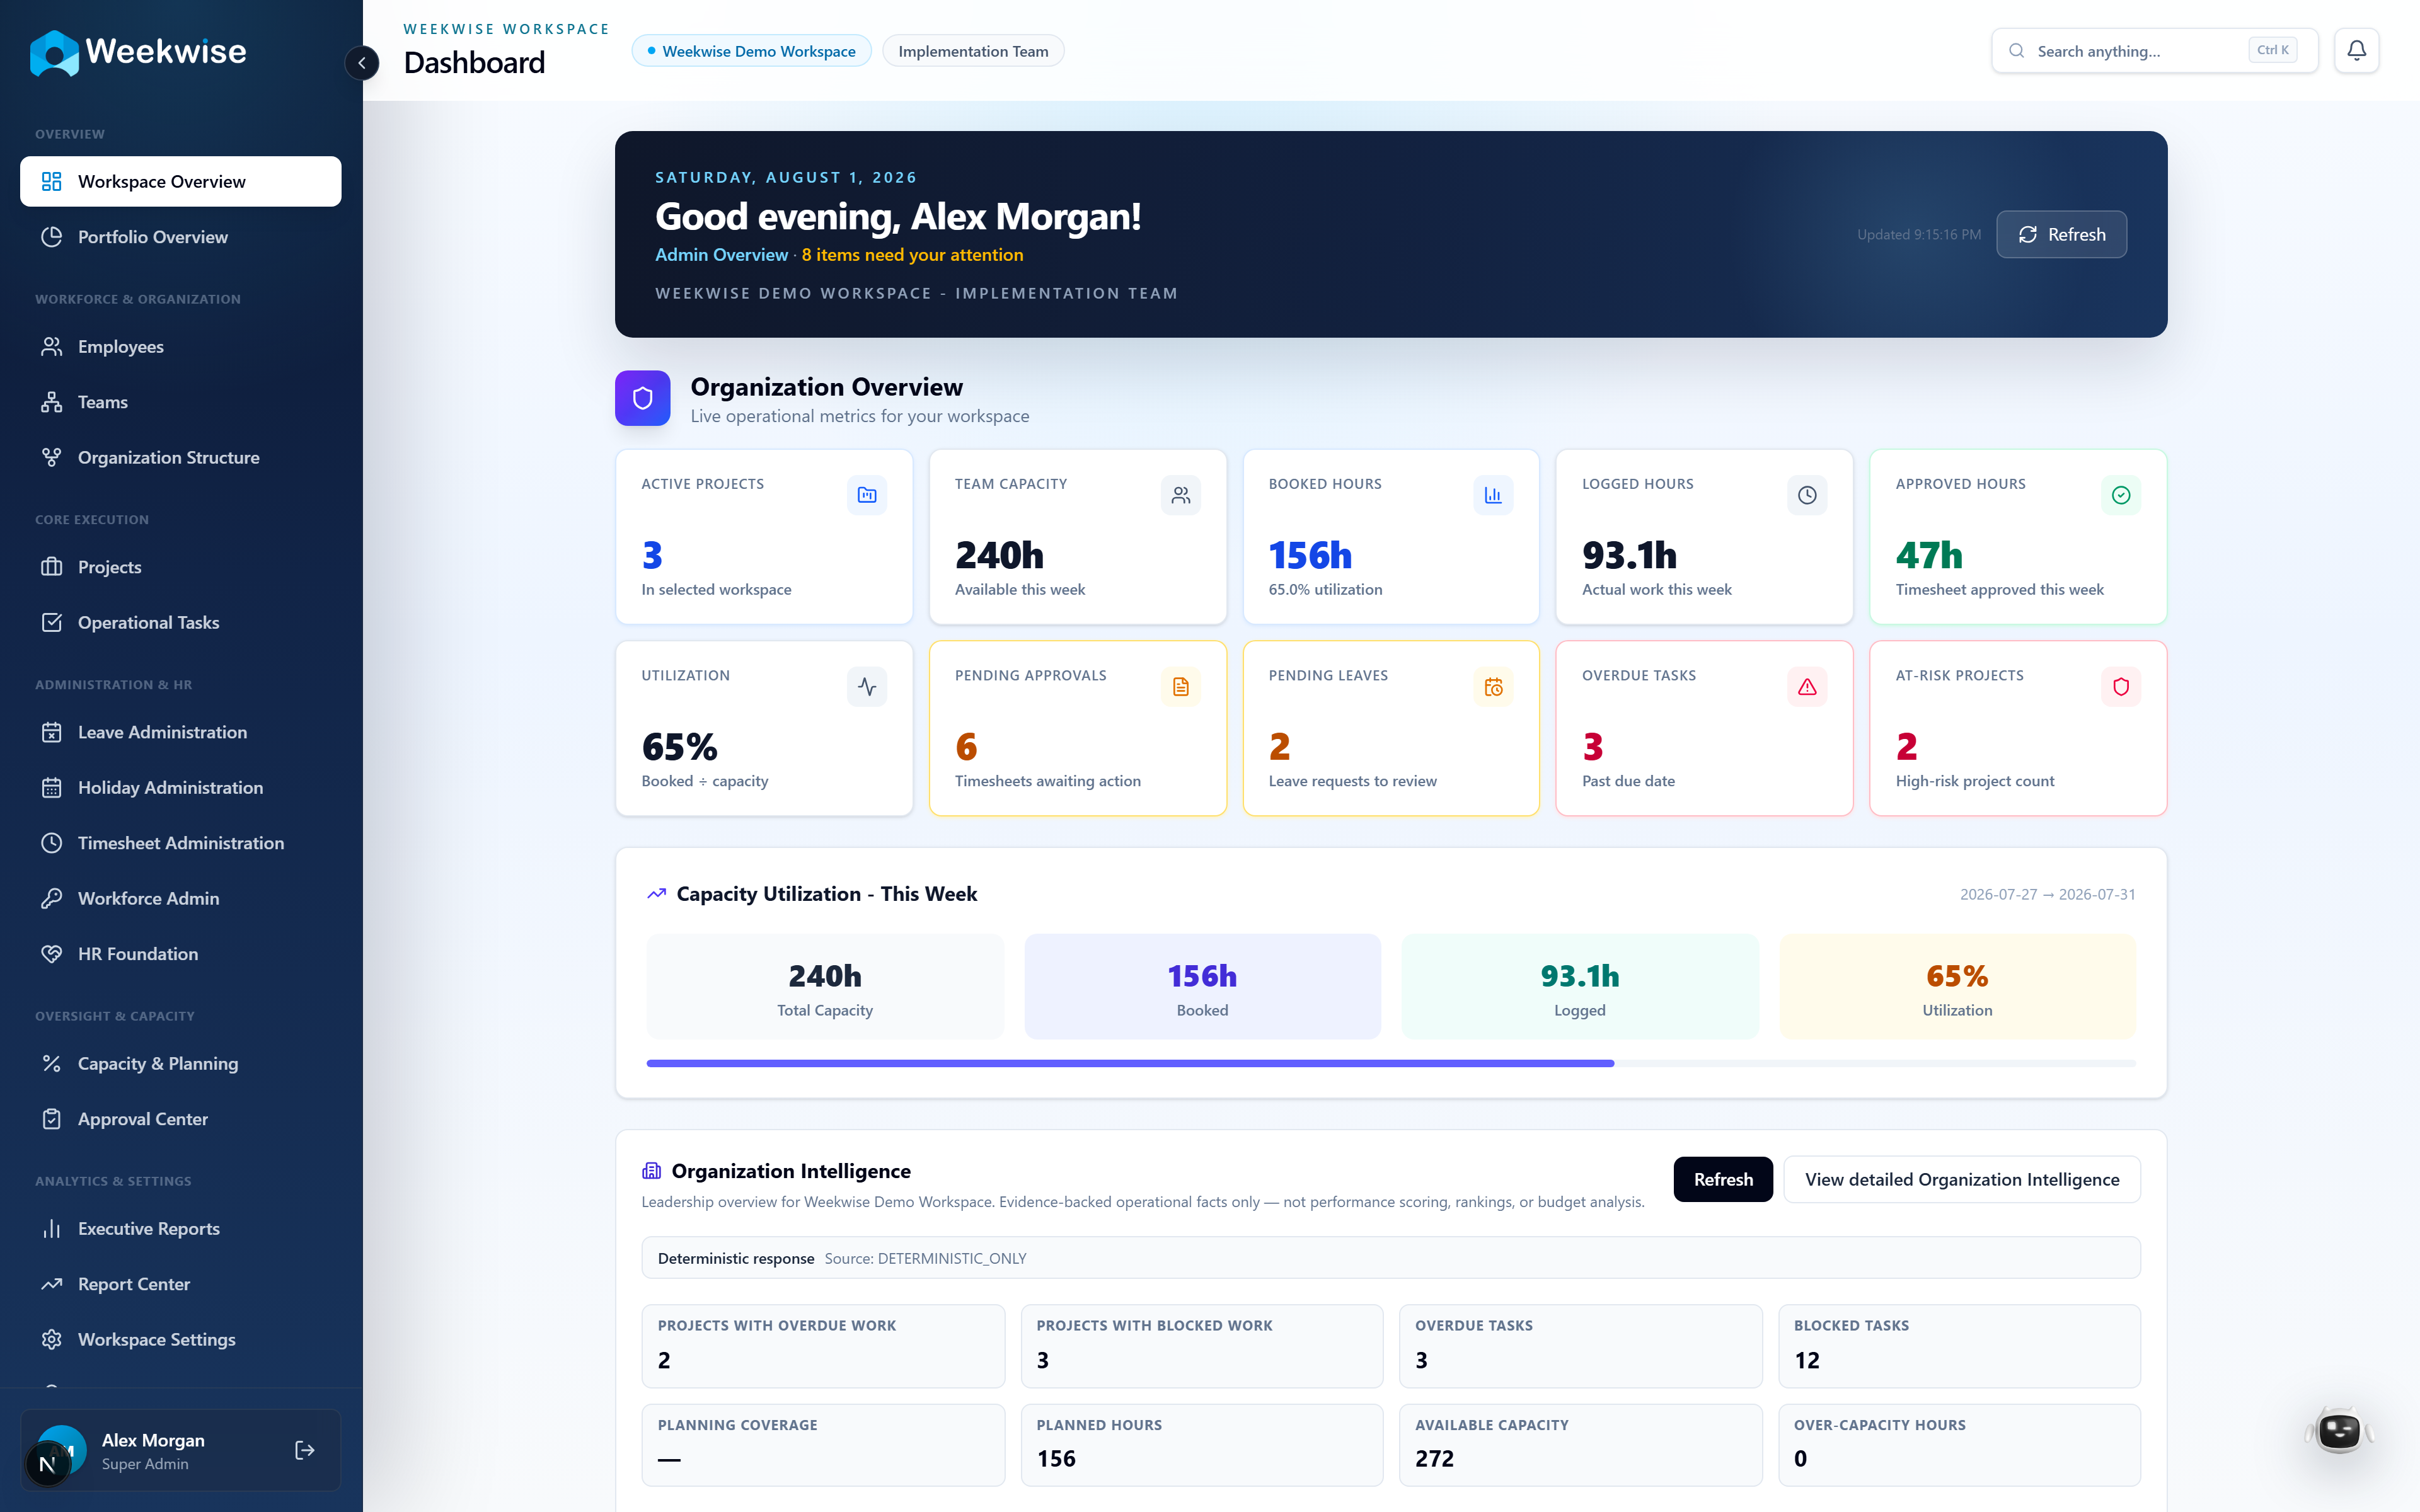The width and height of the screenshot is (2420, 1512).
Task: Open the Weekwise Demo Workspace selector pill
Action: pyautogui.click(x=751, y=51)
